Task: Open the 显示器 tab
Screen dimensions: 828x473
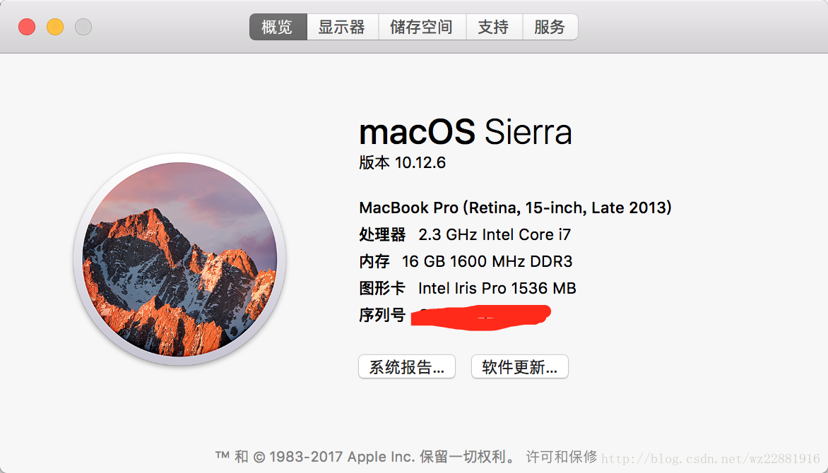Action: pos(342,27)
